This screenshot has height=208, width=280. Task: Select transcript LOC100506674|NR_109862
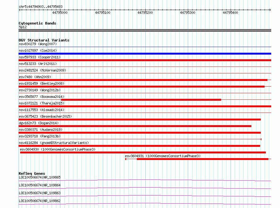pyautogui.click(x=40, y=201)
